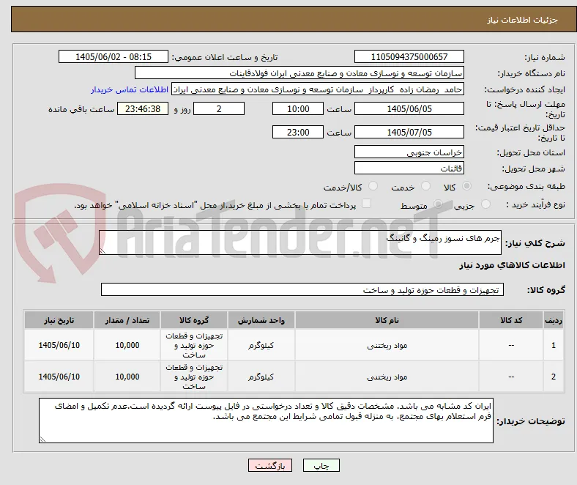Click the تاریخ نیاز column header
Image resolution: width=577 pixels, height=485 pixels.
(59, 320)
